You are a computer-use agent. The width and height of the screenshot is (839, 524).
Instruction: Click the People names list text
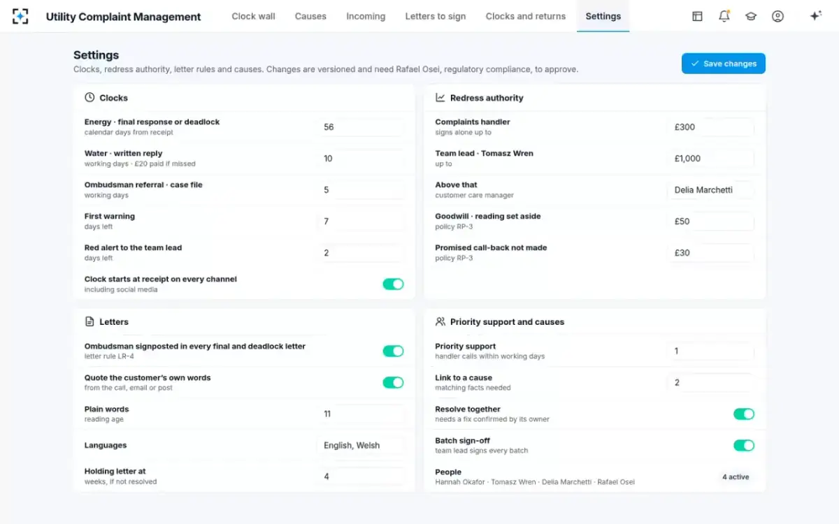tap(535, 482)
